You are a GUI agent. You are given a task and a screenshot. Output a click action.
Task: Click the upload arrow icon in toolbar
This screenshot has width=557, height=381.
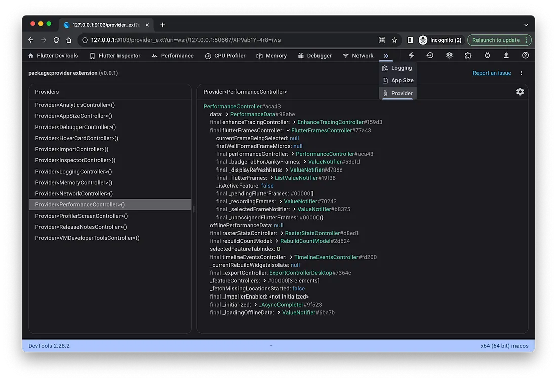pyautogui.click(x=506, y=55)
